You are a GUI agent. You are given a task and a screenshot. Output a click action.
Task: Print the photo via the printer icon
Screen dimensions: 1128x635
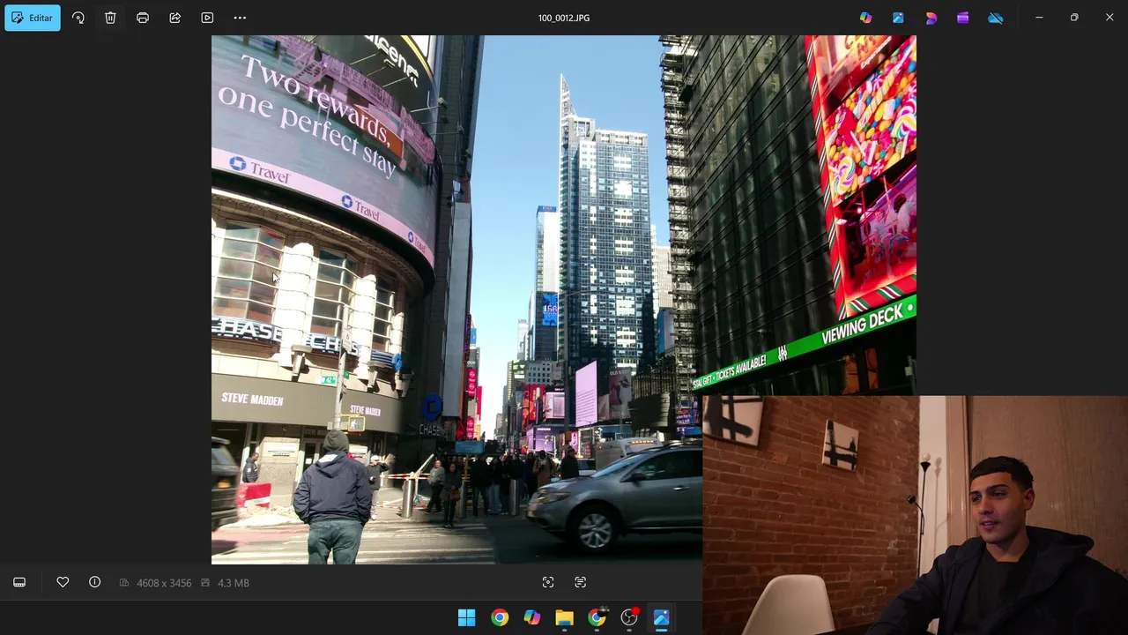click(143, 18)
